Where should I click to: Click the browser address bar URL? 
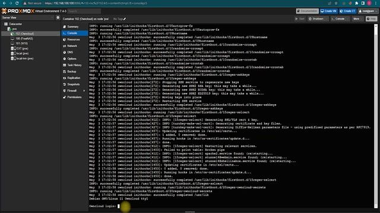[x=96, y=3]
